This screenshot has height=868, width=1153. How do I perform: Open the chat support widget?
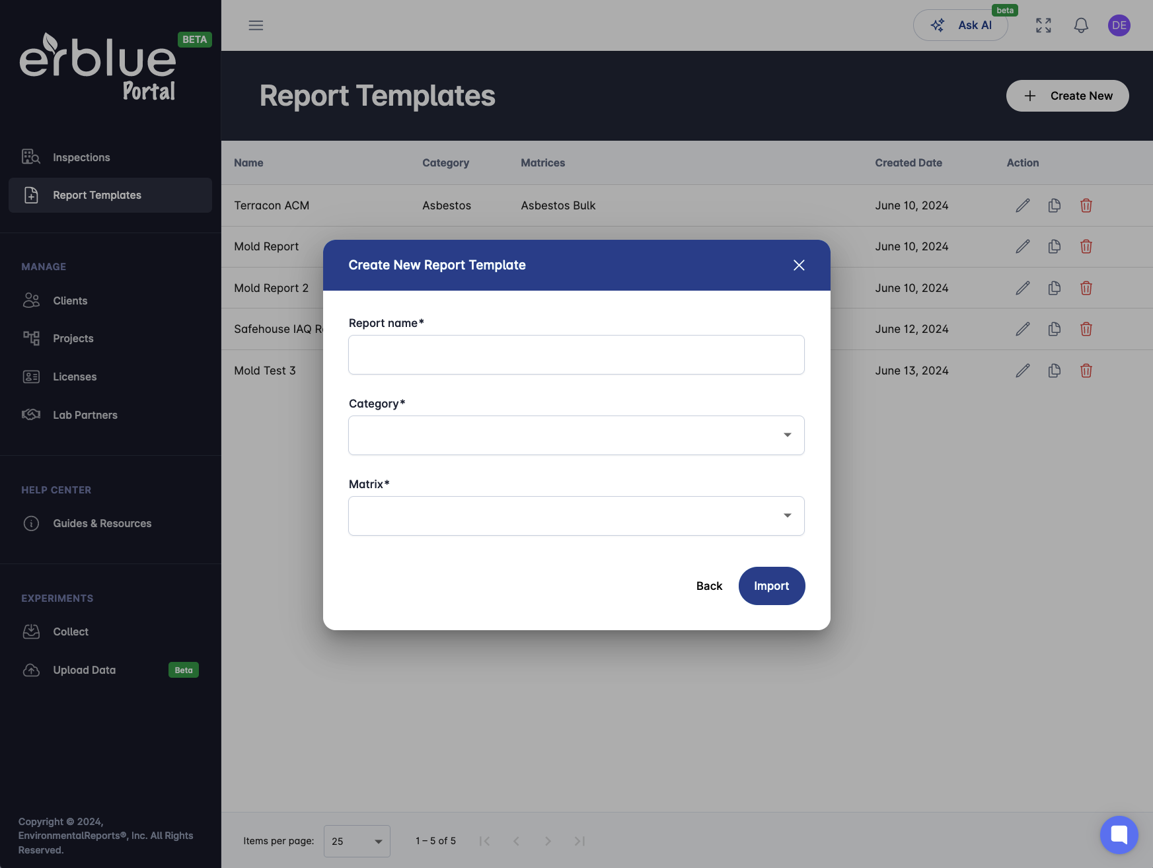click(x=1119, y=835)
